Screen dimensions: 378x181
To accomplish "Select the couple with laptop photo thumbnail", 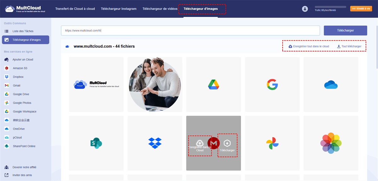I will [155, 85].
